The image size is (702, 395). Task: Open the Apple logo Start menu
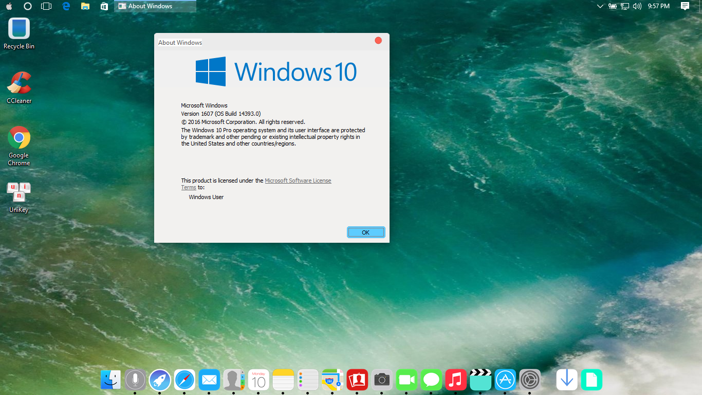[9, 6]
